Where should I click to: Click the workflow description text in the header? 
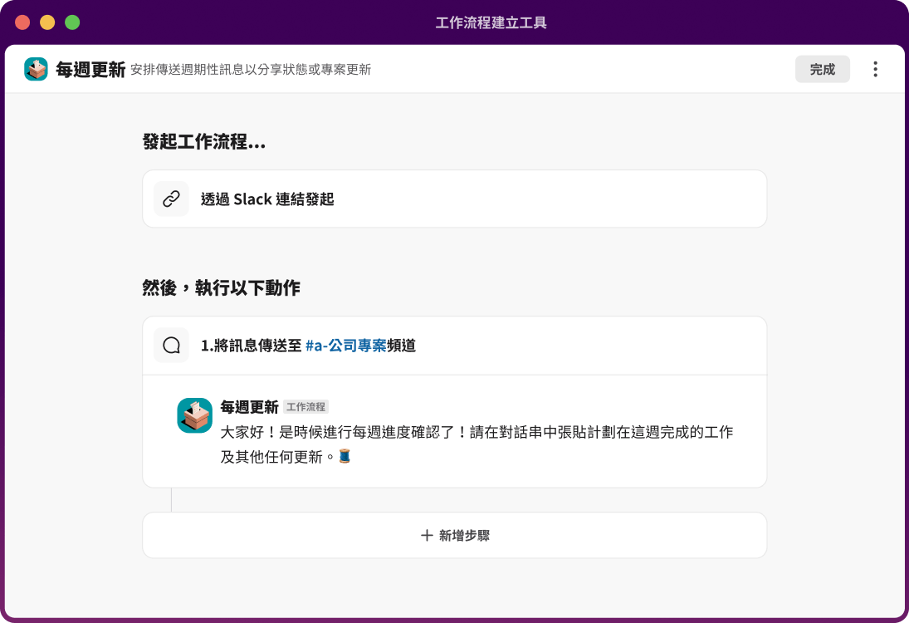pyautogui.click(x=251, y=71)
